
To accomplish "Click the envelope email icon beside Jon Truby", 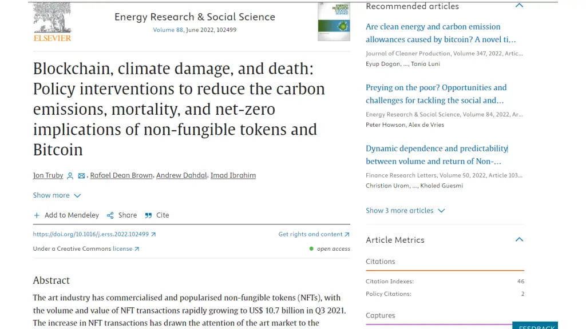I will 81,176.
